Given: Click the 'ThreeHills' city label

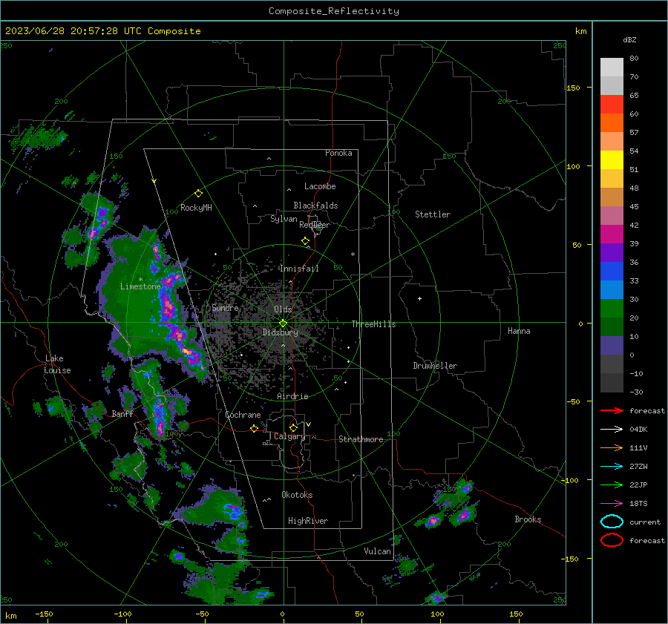Looking at the screenshot, I should click(373, 324).
